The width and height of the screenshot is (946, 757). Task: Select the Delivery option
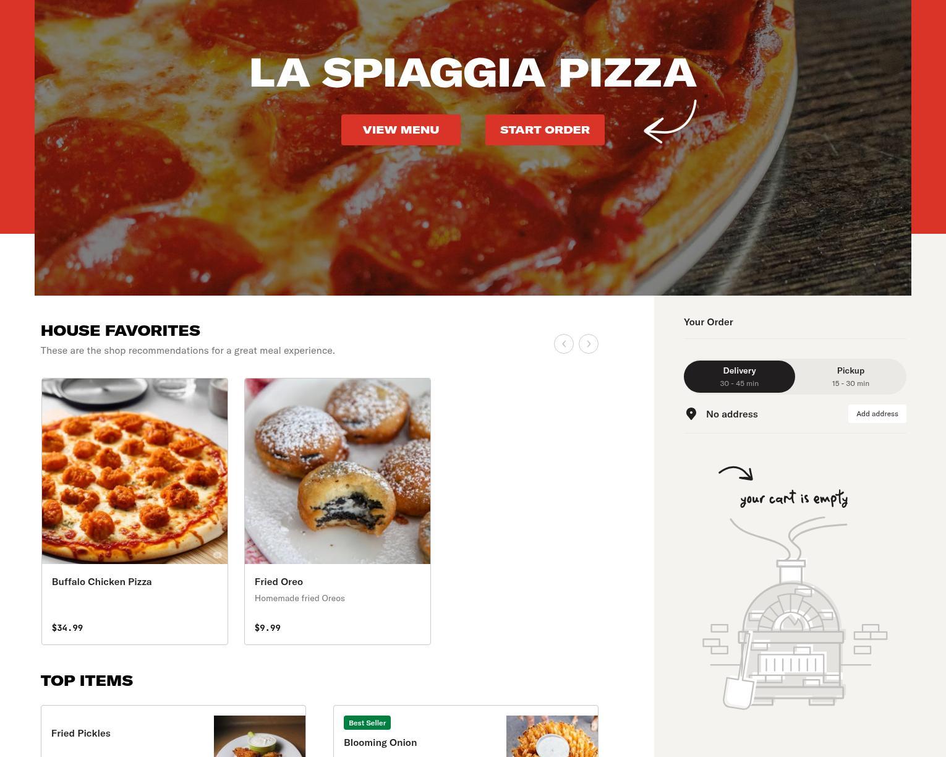coord(739,376)
